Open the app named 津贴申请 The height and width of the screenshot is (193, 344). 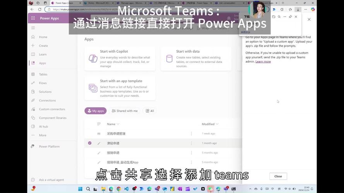click(113, 143)
